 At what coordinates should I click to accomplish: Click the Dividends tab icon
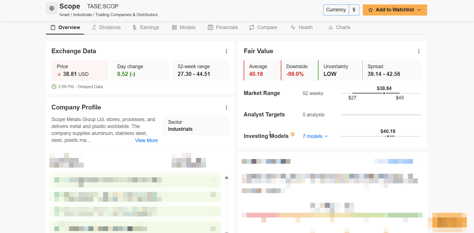pyautogui.click(x=94, y=27)
